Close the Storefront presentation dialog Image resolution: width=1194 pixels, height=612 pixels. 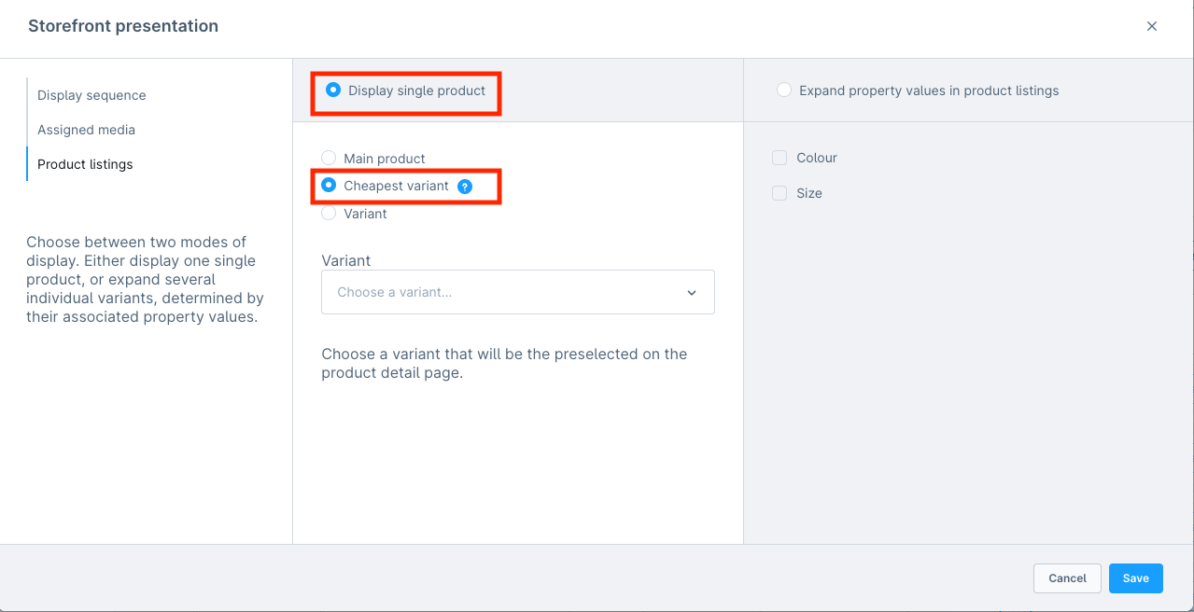point(1151,26)
